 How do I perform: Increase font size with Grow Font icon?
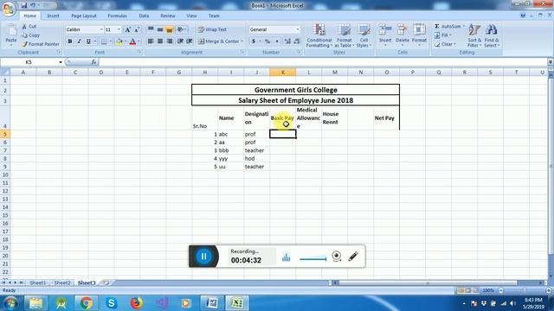(127, 29)
